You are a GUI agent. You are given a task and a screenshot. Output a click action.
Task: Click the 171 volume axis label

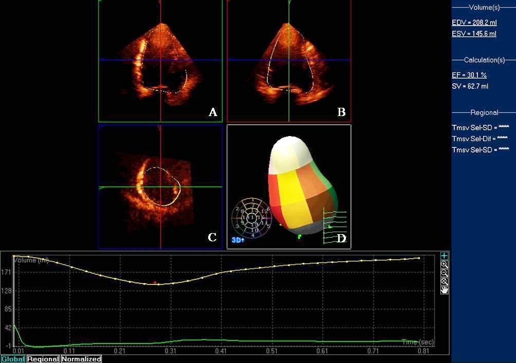7,272
